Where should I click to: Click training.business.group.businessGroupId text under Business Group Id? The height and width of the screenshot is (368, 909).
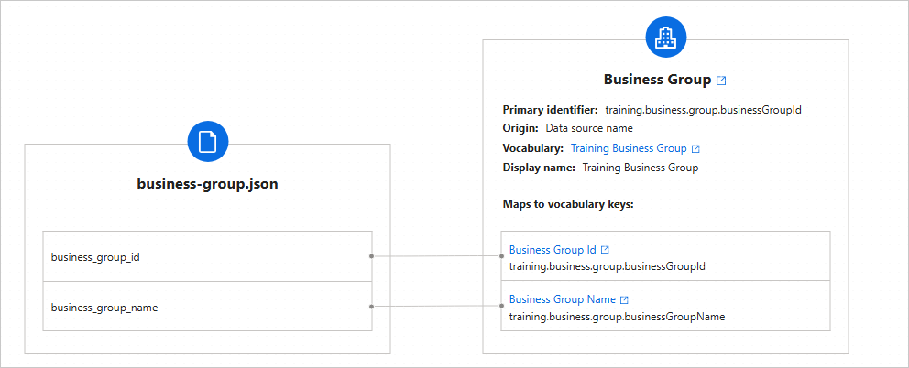(607, 267)
